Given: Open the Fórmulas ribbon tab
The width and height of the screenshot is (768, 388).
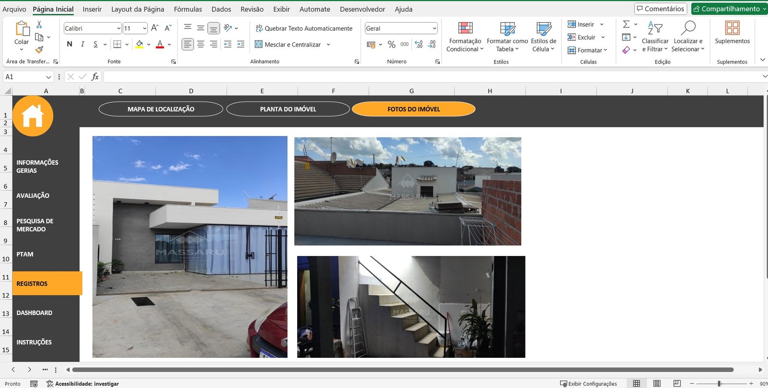Looking at the screenshot, I should coord(188,9).
